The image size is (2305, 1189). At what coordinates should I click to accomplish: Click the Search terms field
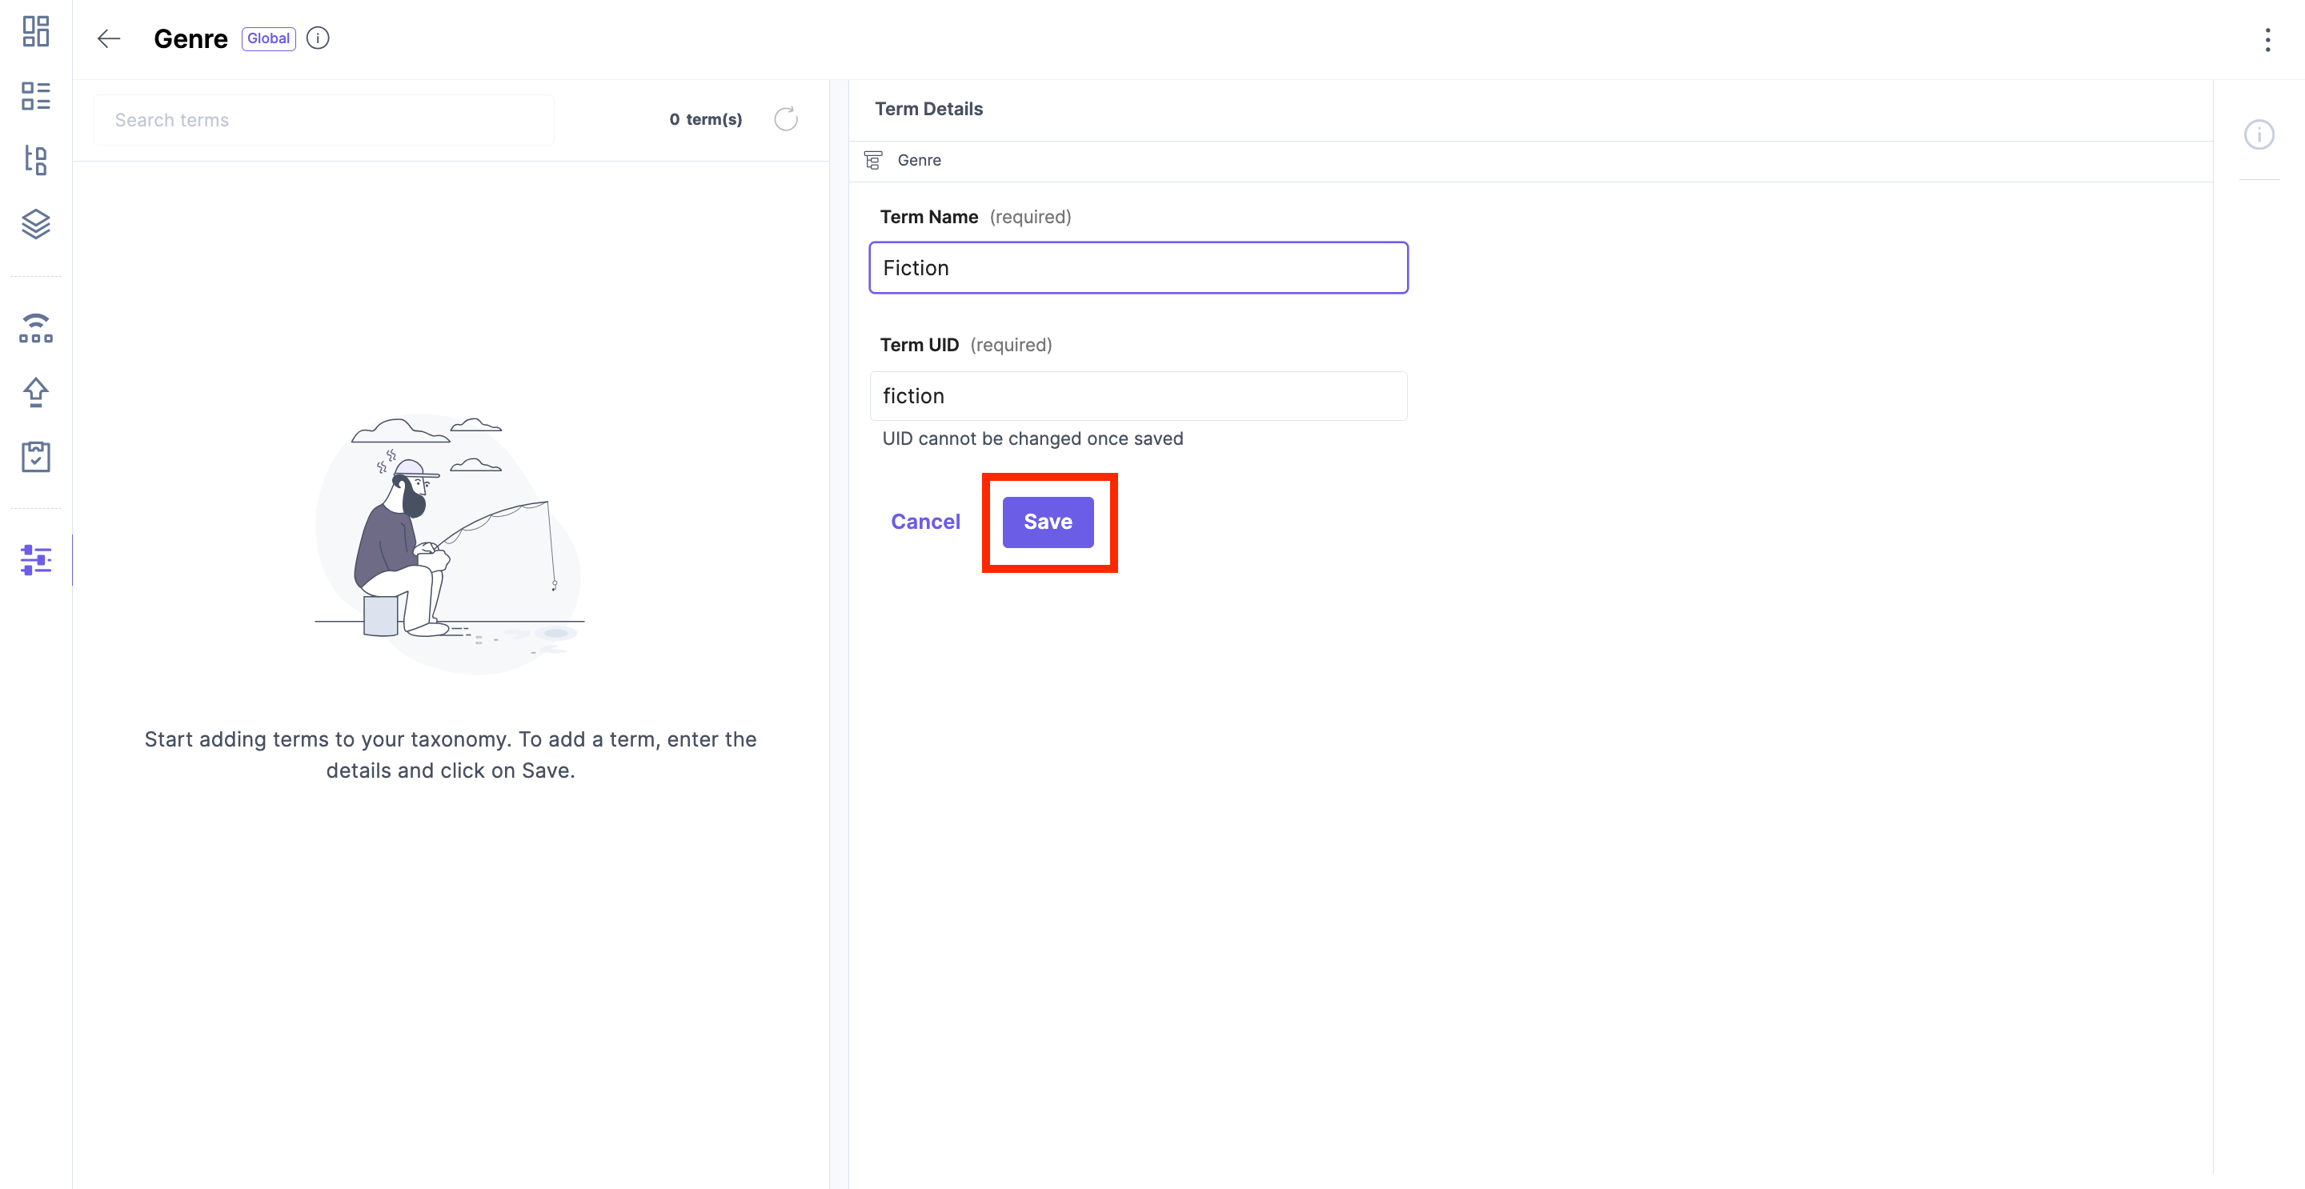click(x=324, y=120)
